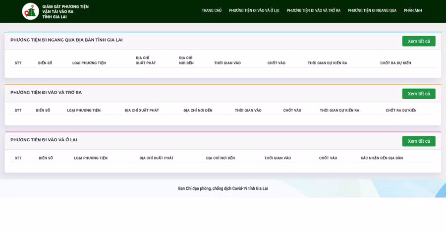446x232 pixels.
Task: Click the Gia Lai vehicle monitoring logo
Action: click(x=31, y=11)
